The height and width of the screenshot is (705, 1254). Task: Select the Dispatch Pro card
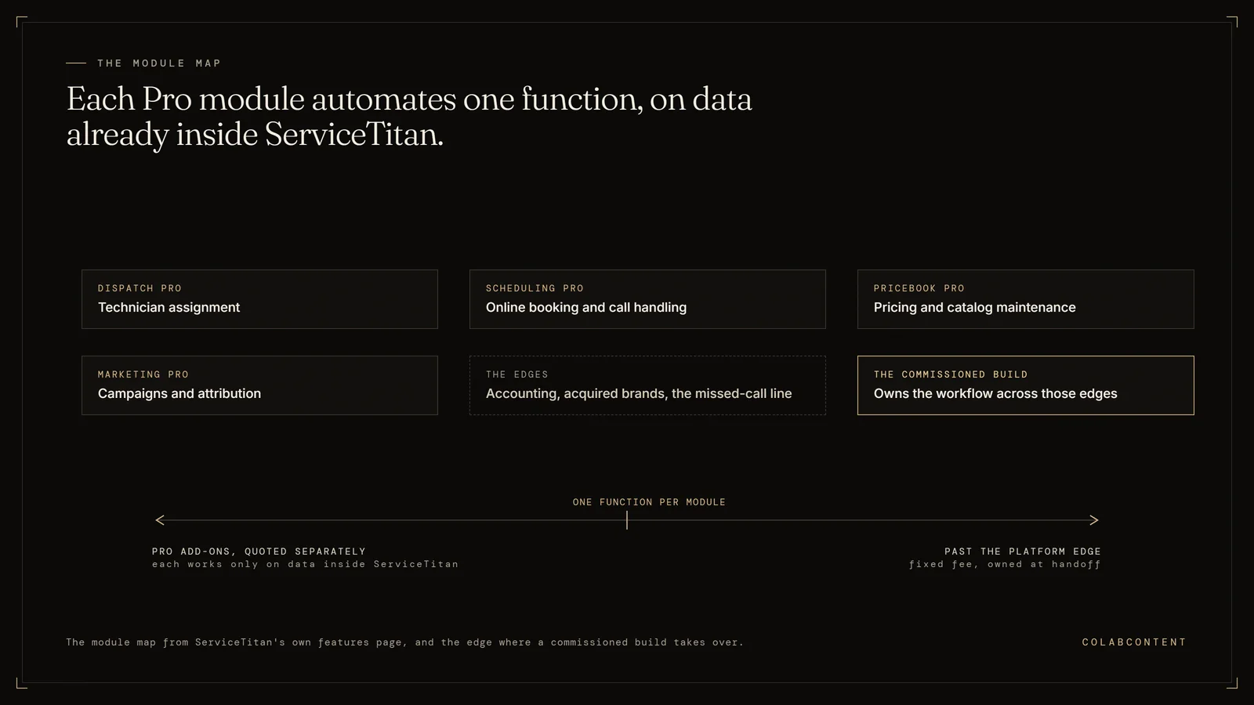[259, 299]
